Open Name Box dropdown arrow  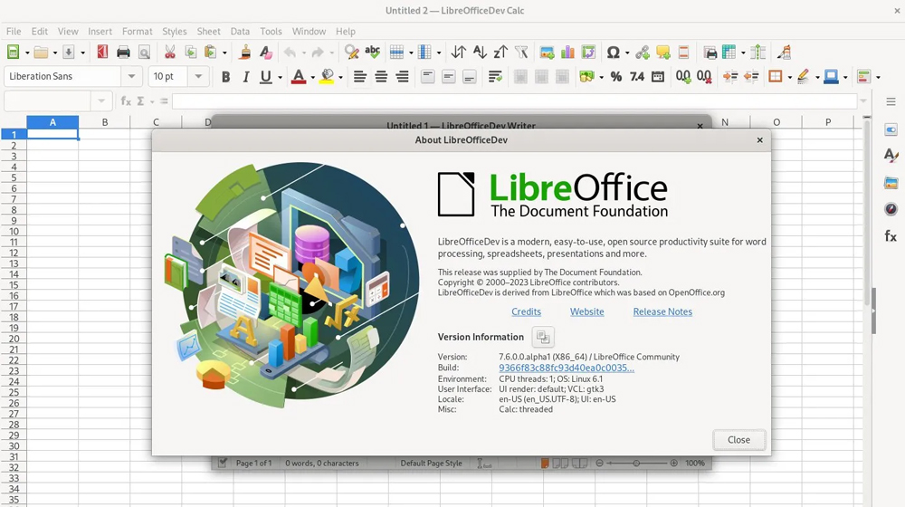pyautogui.click(x=101, y=101)
